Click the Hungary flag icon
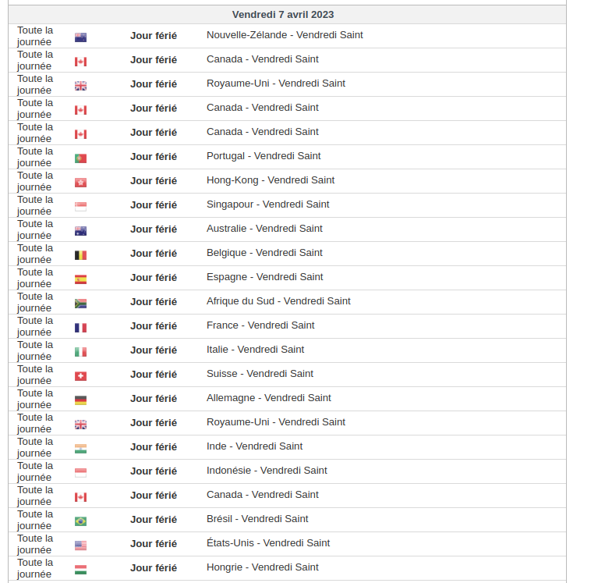The image size is (605, 583). pyautogui.click(x=80, y=570)
